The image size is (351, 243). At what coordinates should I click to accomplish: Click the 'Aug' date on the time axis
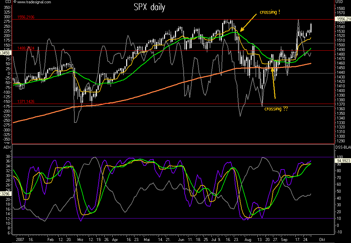(x=248, y=239)
